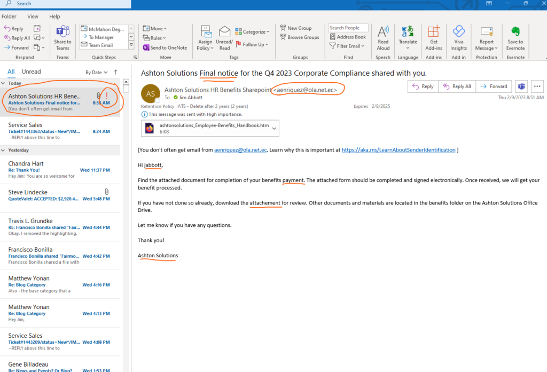Open the Assign Policy dropdown
This screenshot has height=372, width=547.
(x=205, y=38)
